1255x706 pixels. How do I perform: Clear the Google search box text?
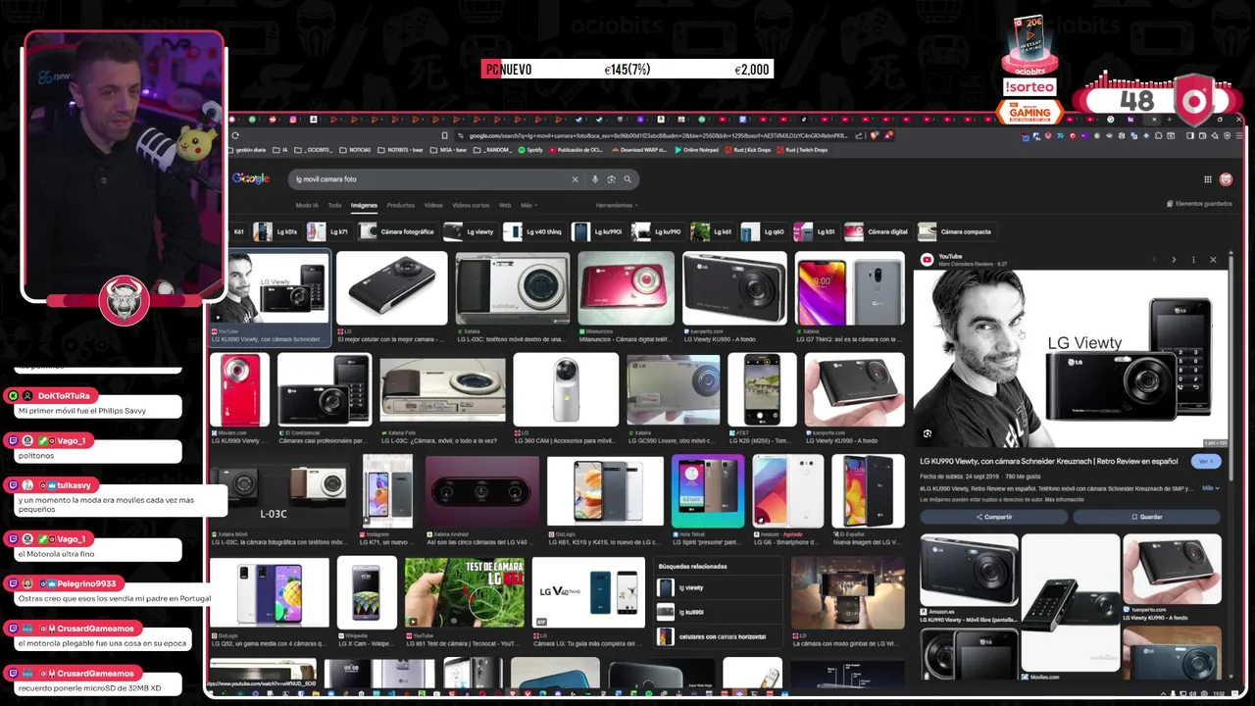[x=576, y=179]
